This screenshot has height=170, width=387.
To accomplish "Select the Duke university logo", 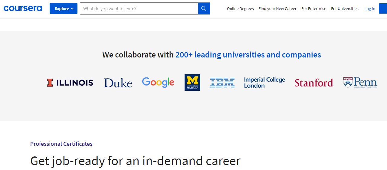I will [x=118, y=83].
